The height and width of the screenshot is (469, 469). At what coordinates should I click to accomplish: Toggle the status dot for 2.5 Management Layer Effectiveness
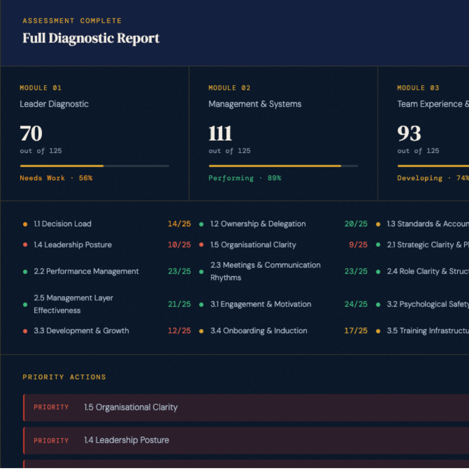[25, 304]
